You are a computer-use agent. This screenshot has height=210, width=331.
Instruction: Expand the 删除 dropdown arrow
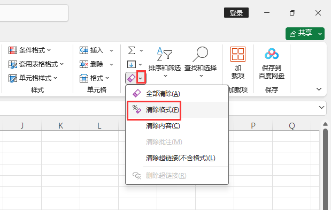(x=111, y=64)
